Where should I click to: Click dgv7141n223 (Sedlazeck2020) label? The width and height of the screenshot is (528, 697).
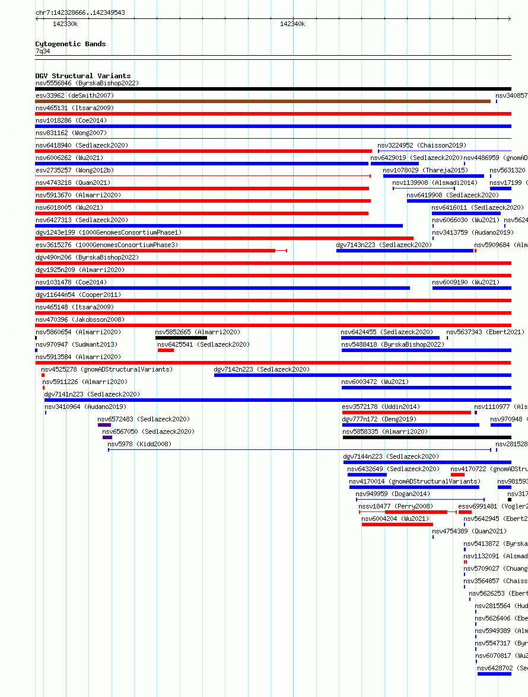[x=92, y=394]
